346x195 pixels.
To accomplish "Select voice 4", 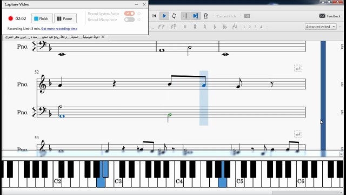I will pyautogui.click(x=261, y=27).
